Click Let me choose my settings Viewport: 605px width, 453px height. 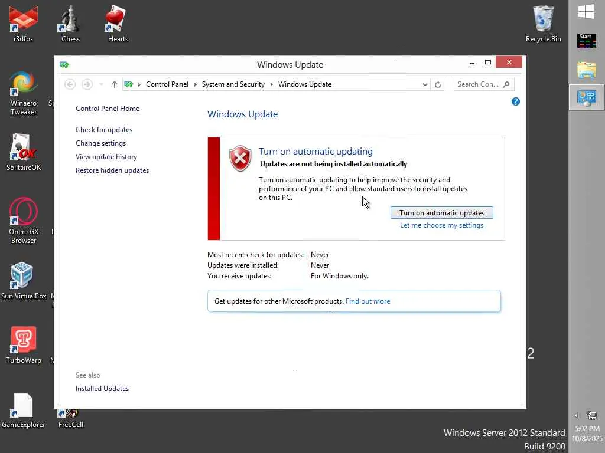441,225
